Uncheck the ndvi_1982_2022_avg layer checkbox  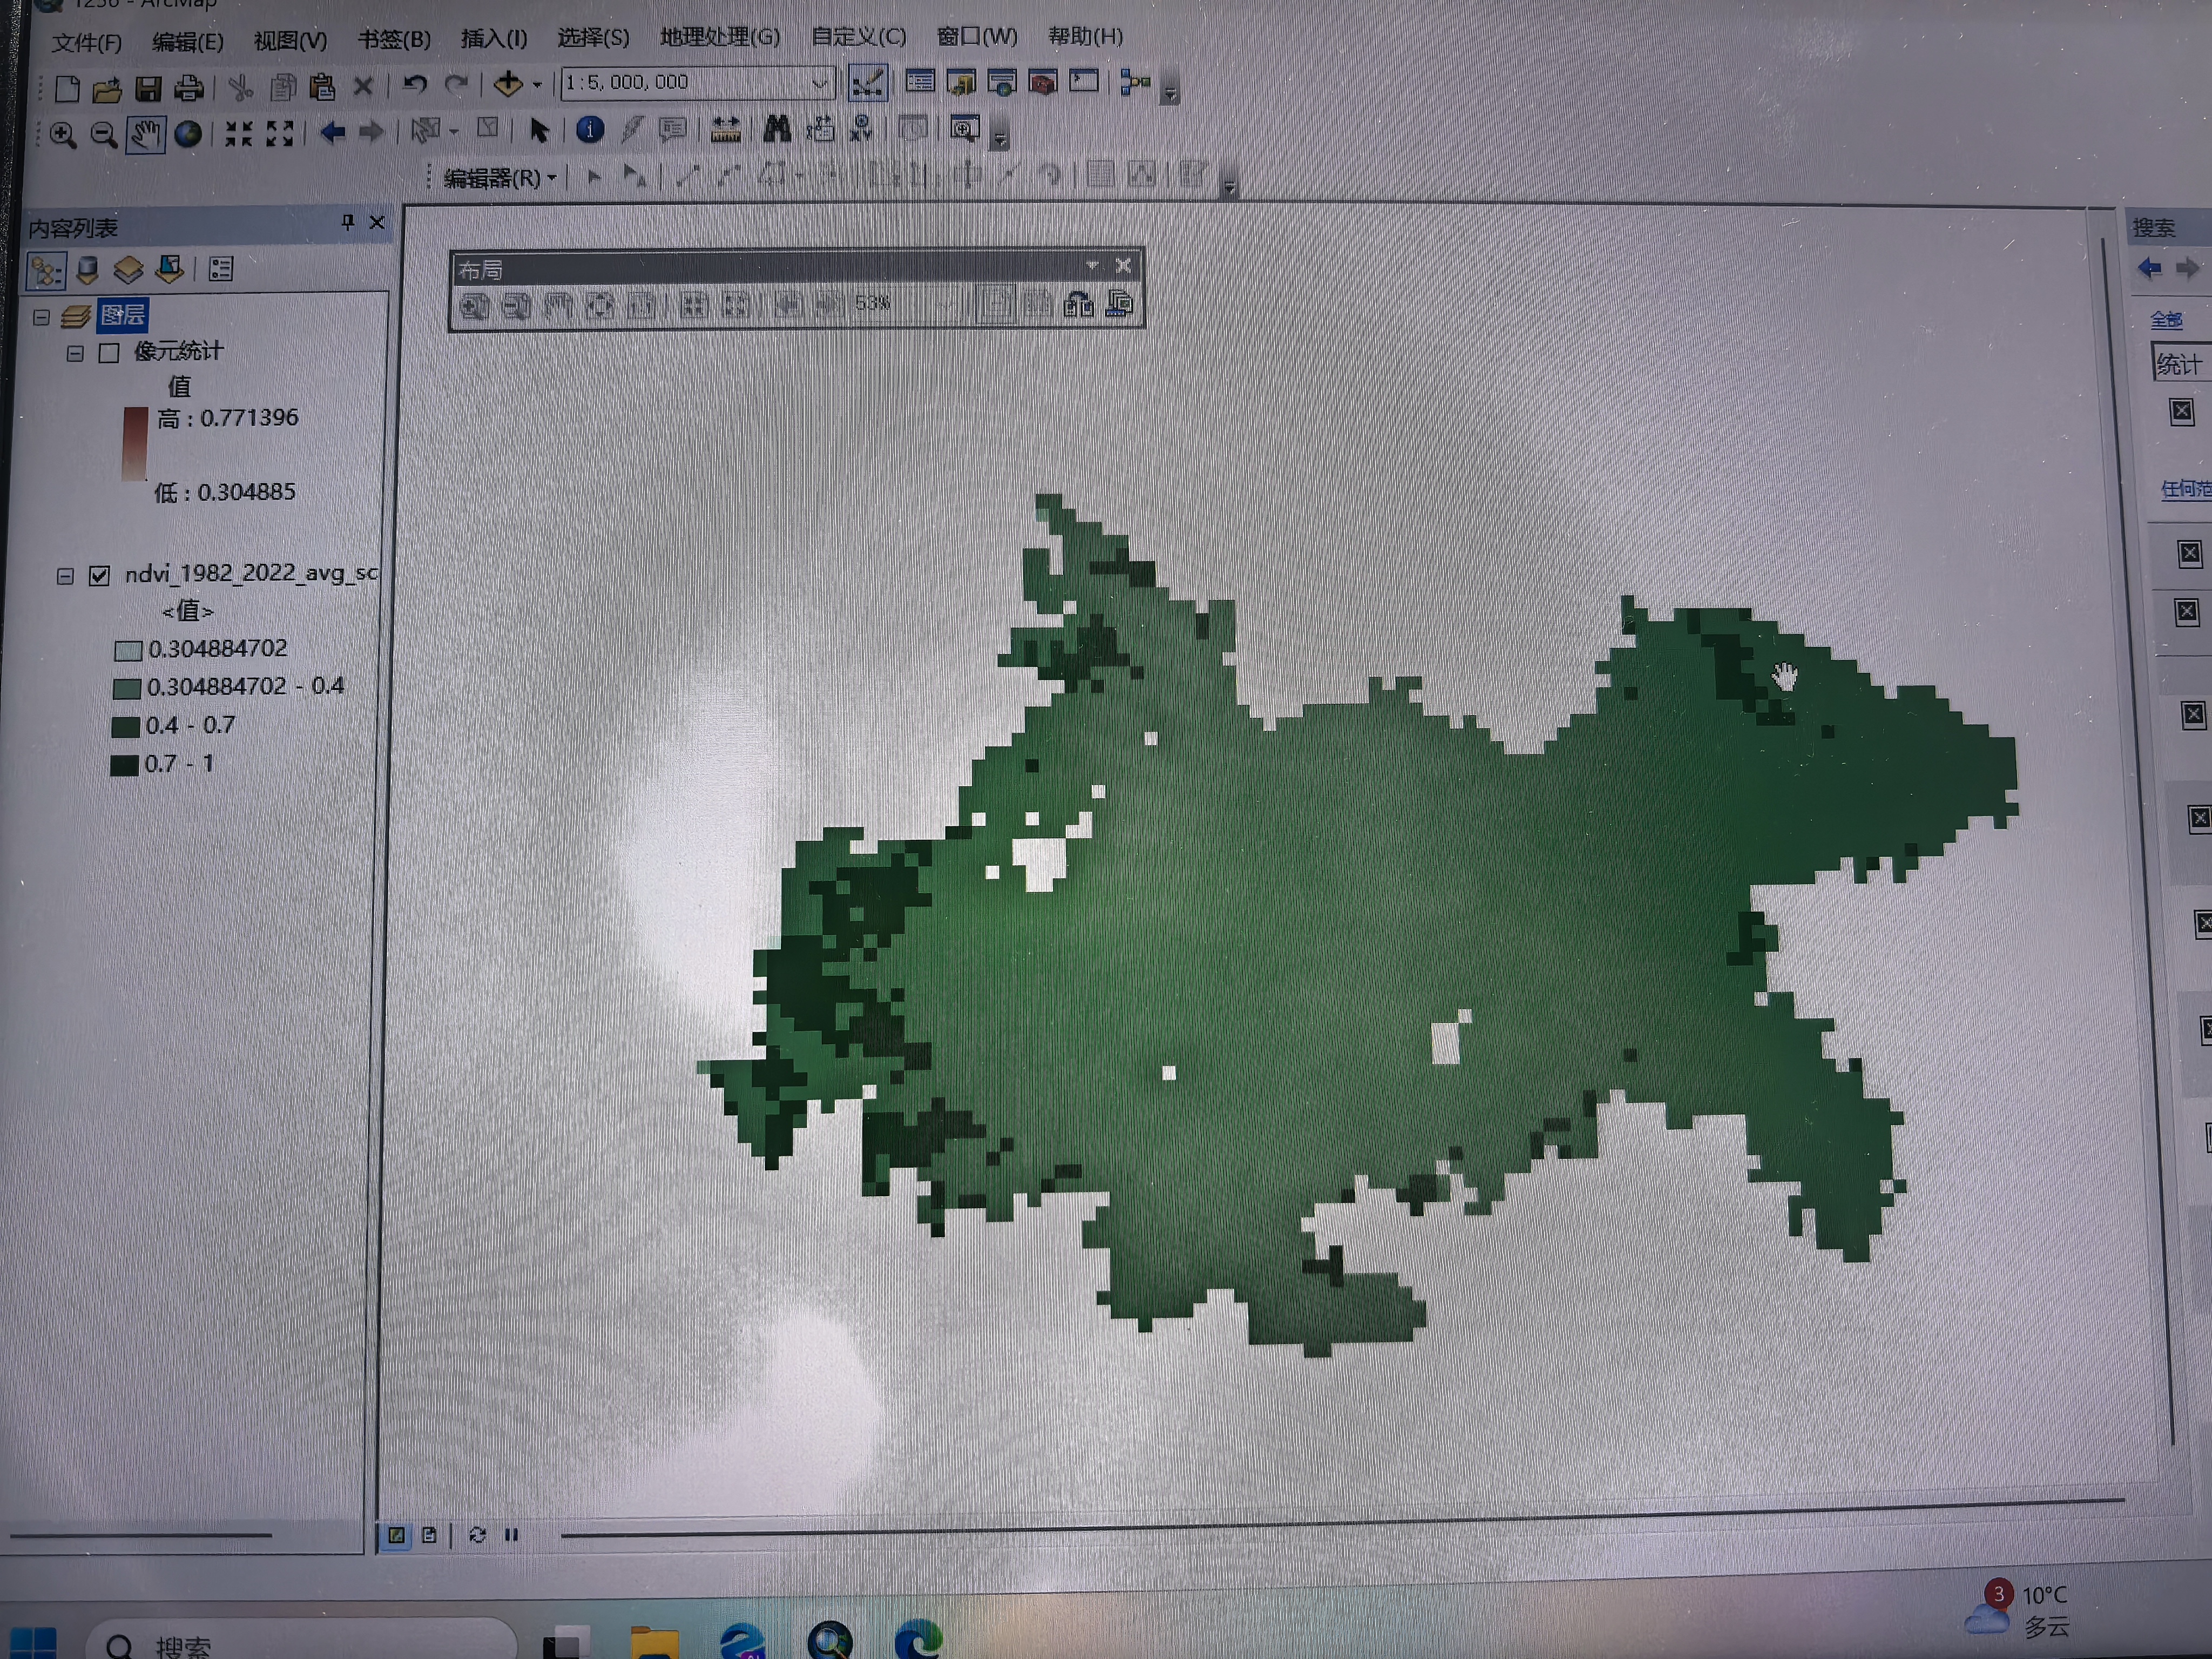coord(99,576)
